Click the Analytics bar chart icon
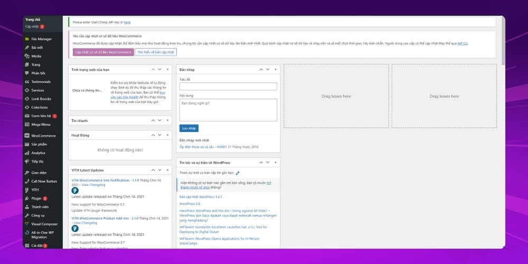528x264 pixels. coord(27,153)
